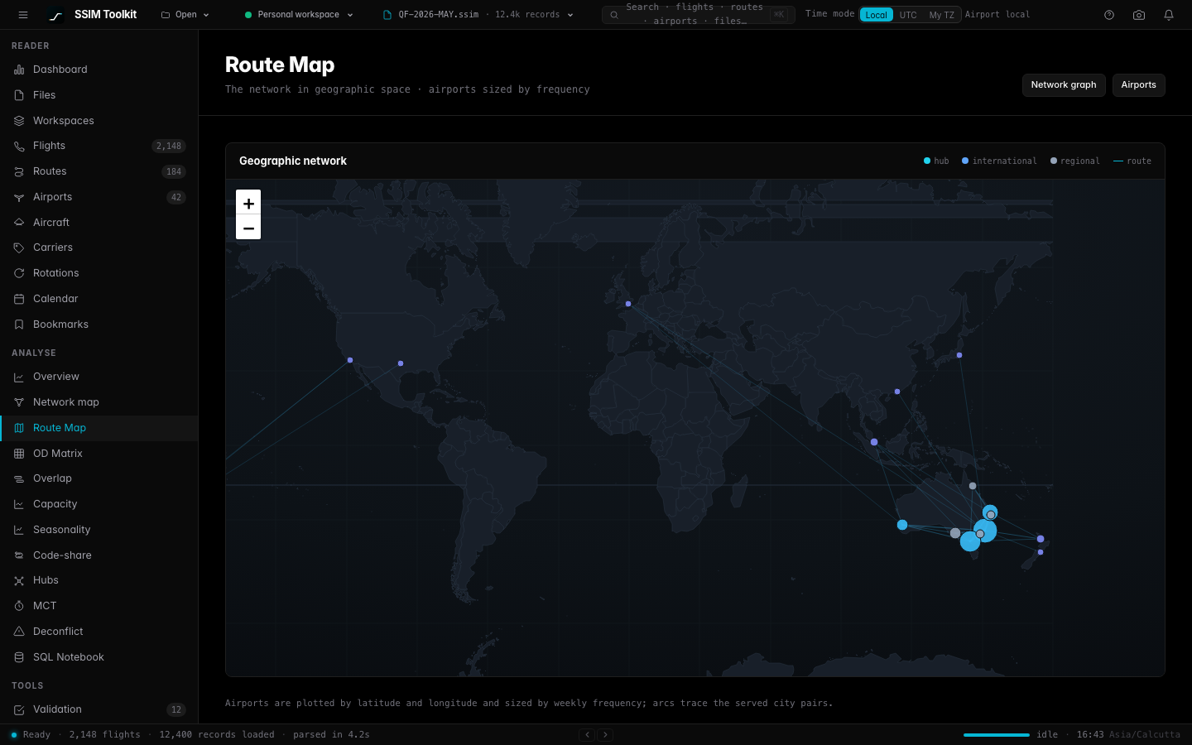Viewport: 1192px width, 745px height.
Task: Toggle the hamburger sidebar menu icon
Action: (23, 15)
